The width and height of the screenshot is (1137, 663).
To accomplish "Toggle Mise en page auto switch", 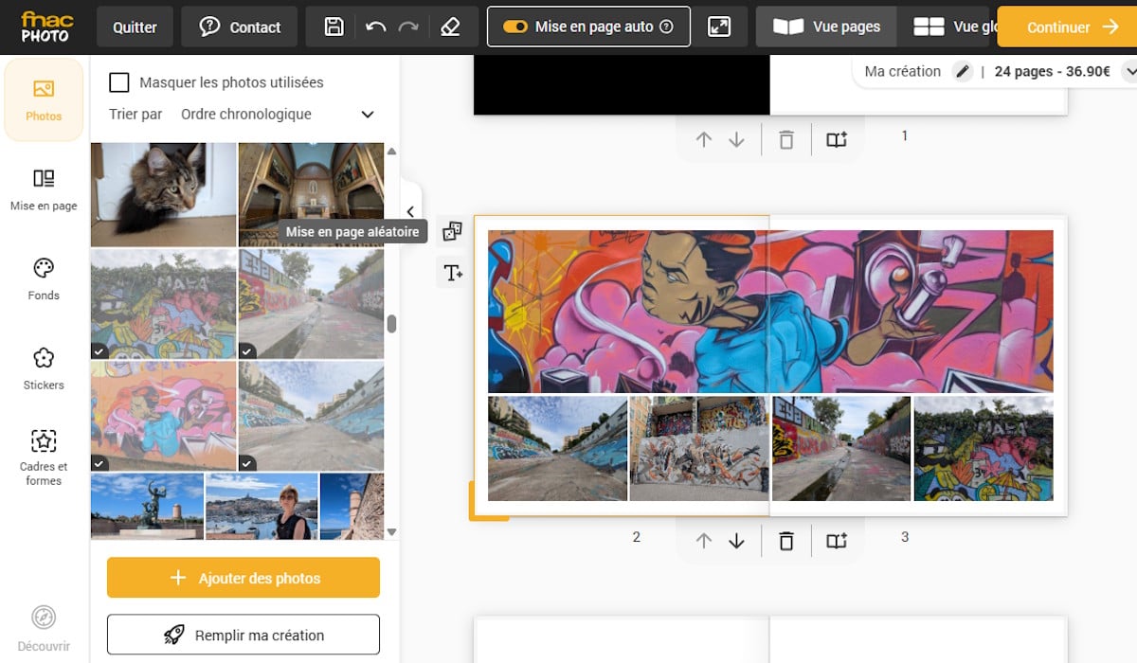I will 515,27.
